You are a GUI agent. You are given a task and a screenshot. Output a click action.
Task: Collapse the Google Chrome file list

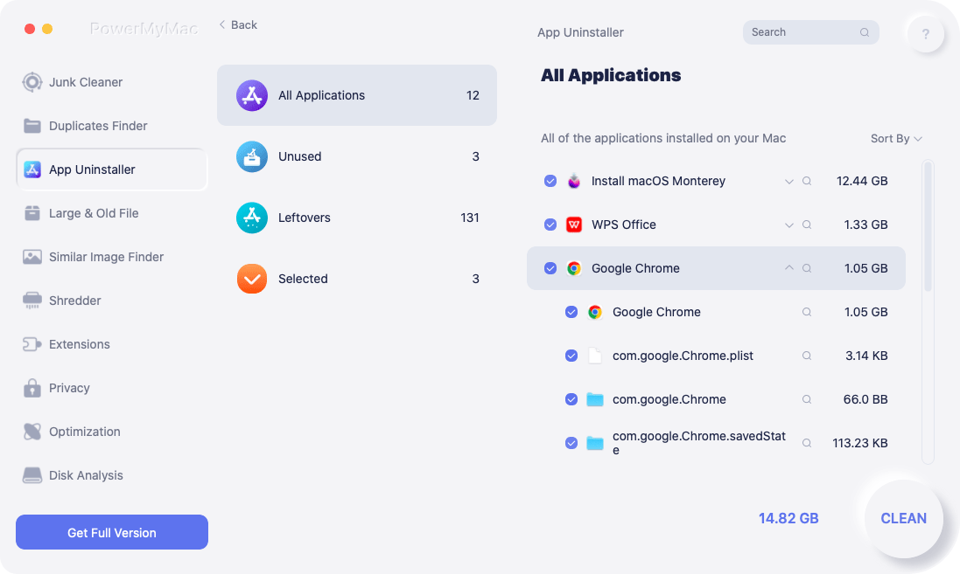pyautogui.click(x=788, y=267)
